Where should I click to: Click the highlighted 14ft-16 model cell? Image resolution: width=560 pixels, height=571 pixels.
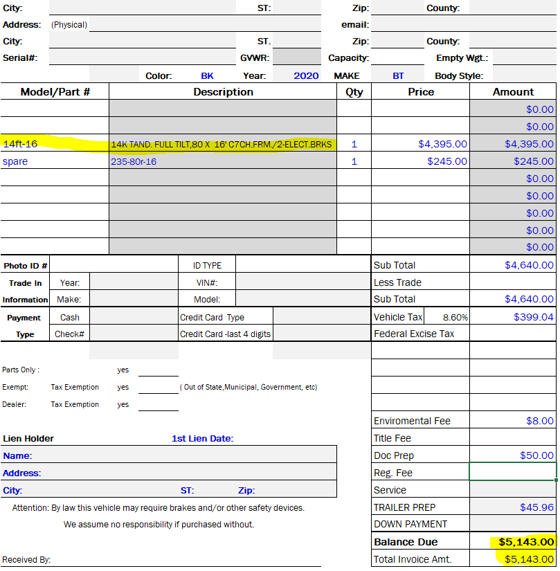click(x=54, y=144)
